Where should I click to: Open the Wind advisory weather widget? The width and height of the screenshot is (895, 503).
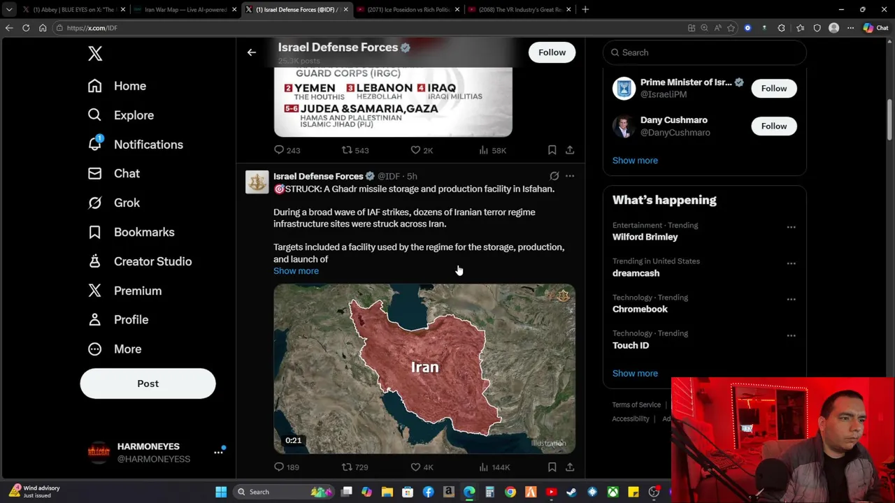click(35, 492)
